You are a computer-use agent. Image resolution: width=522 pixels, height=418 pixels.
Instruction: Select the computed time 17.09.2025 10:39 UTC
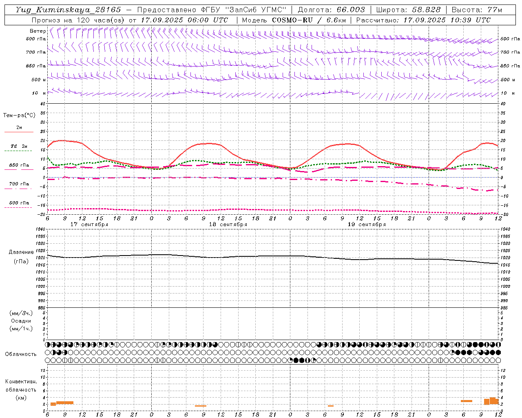tap(447, 20)
